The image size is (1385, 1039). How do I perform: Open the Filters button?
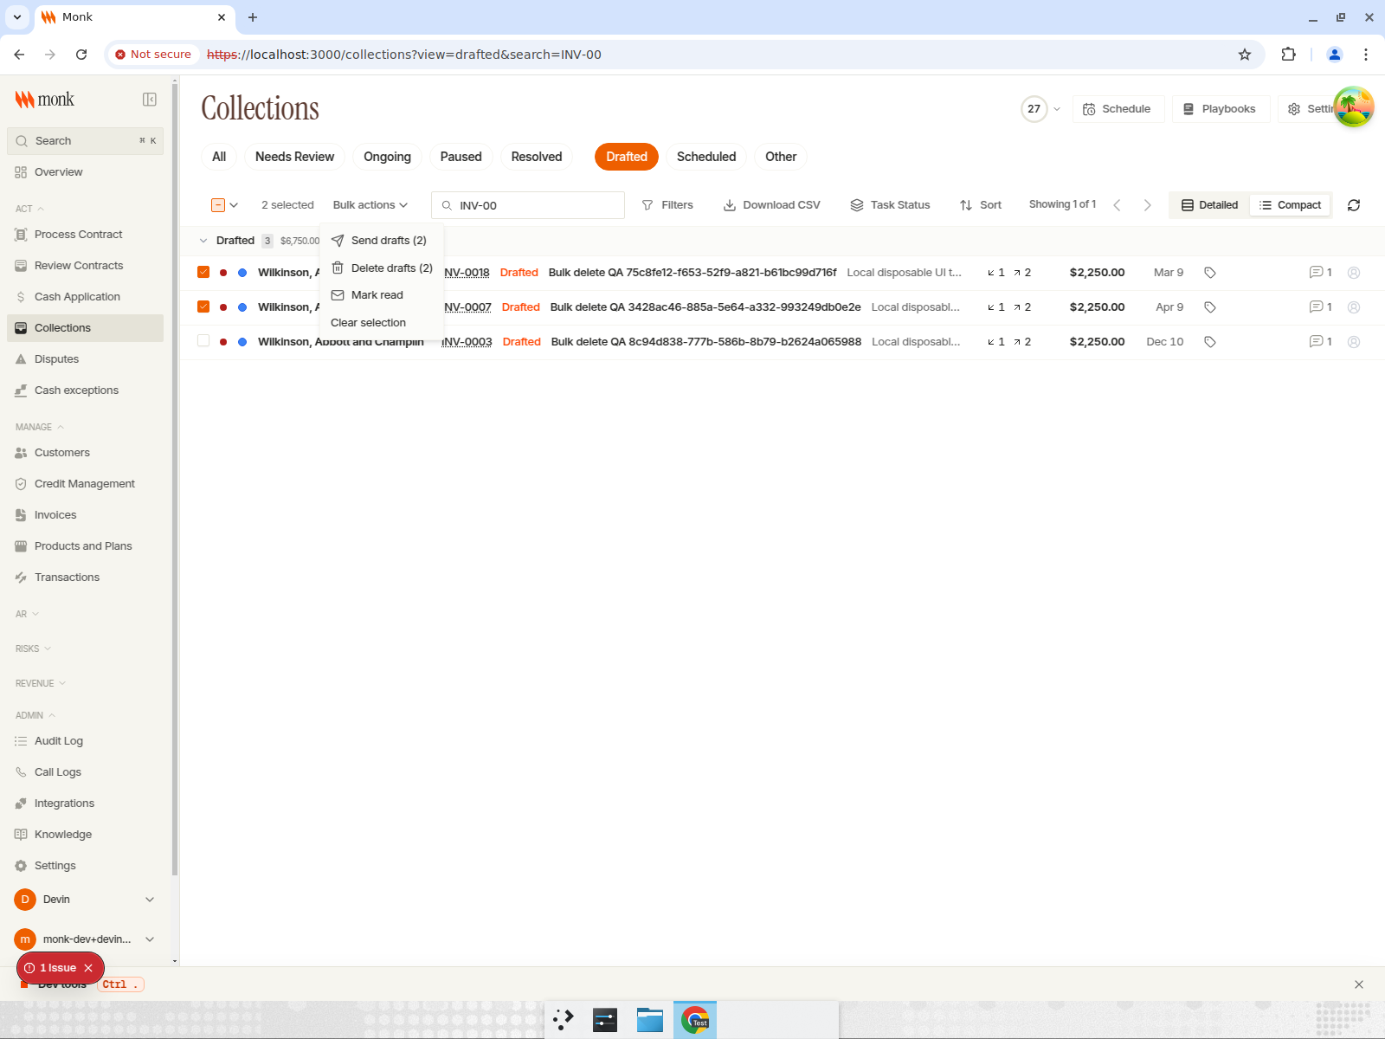click(667, 205)
